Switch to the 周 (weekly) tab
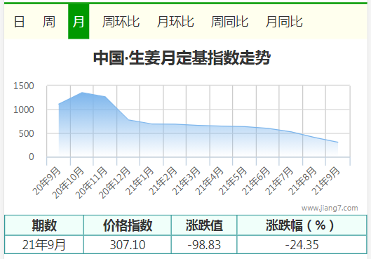 [48, 22]
